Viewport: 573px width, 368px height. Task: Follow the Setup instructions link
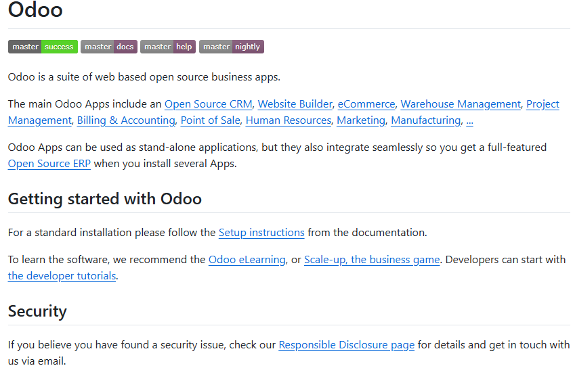pos(261,233)
